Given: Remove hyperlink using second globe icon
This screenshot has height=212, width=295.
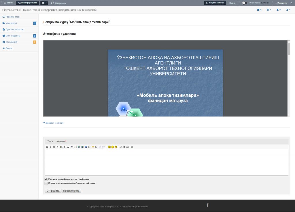Looking at the screenshot, I should tap(82, 147).
